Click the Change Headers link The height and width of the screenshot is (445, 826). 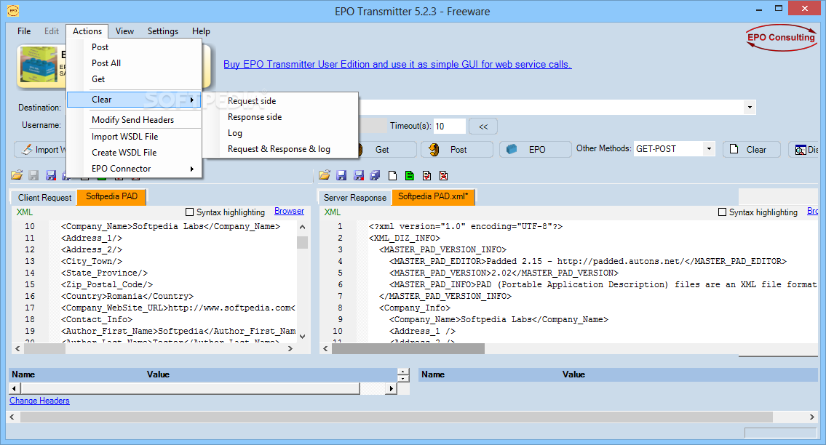39,401
